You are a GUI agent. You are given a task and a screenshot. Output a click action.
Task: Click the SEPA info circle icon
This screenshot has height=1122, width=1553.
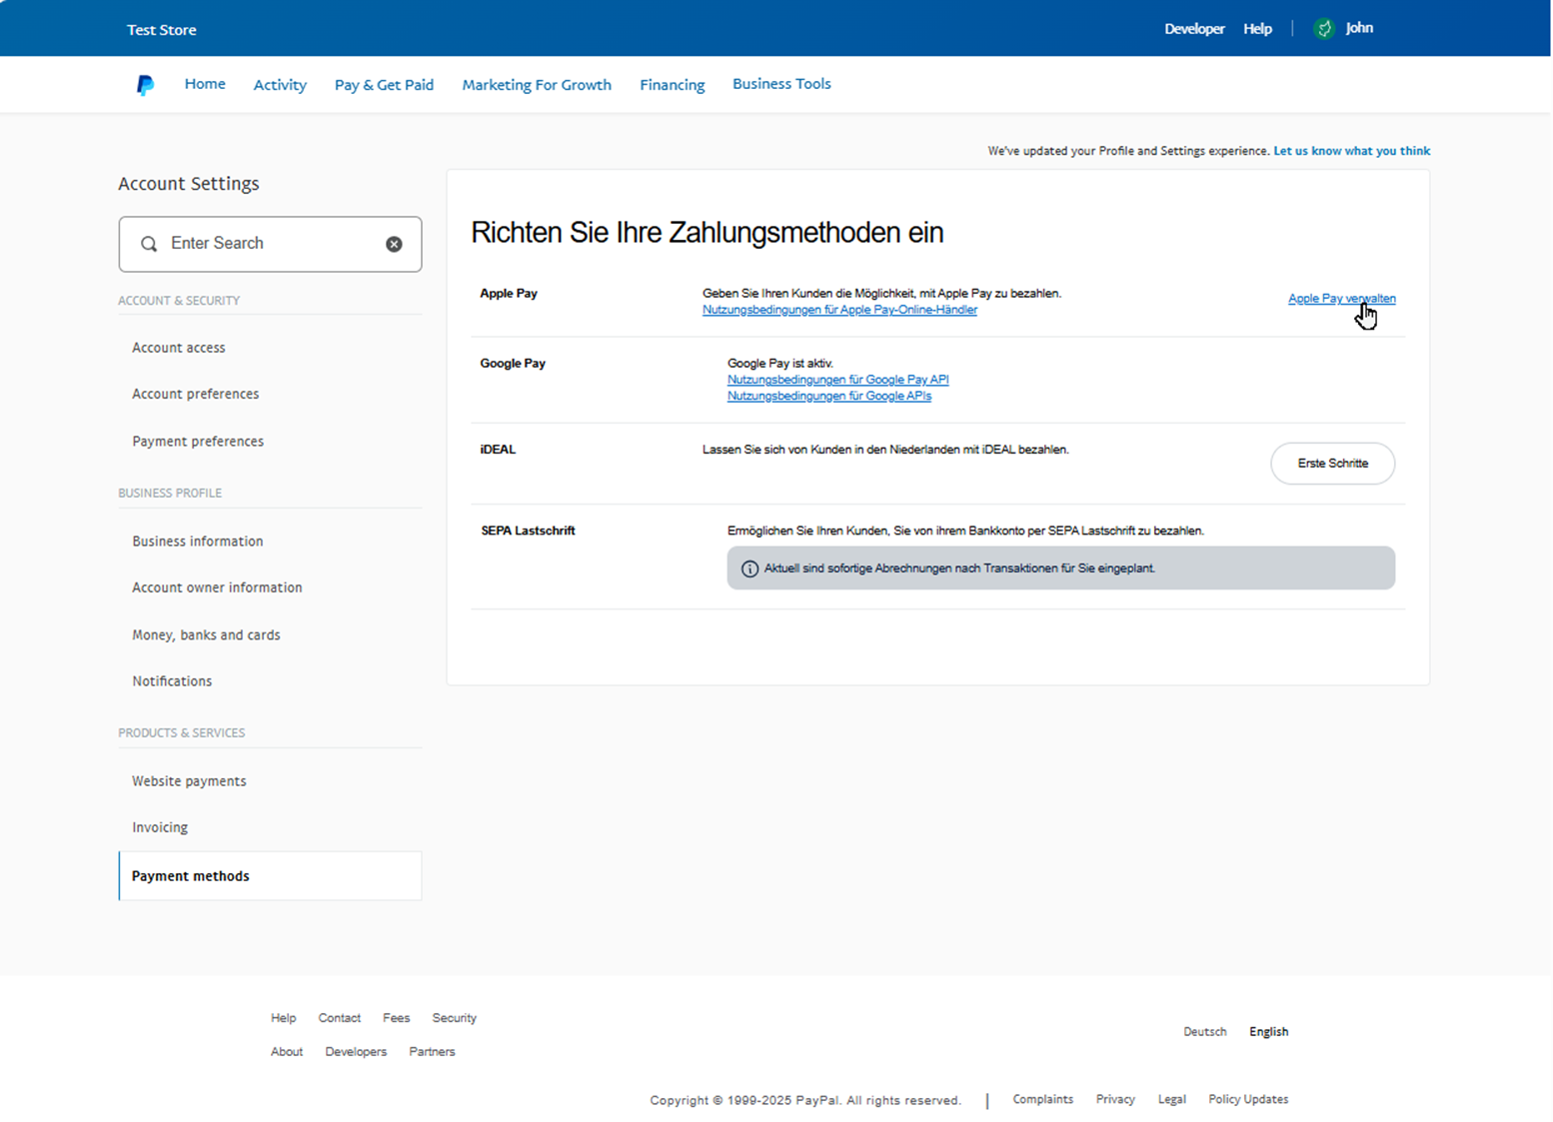[750, 568]
